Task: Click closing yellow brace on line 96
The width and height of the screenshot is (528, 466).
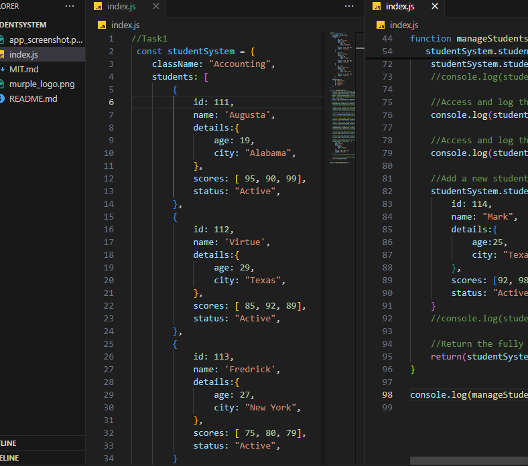Action: [x=413, y=370]
